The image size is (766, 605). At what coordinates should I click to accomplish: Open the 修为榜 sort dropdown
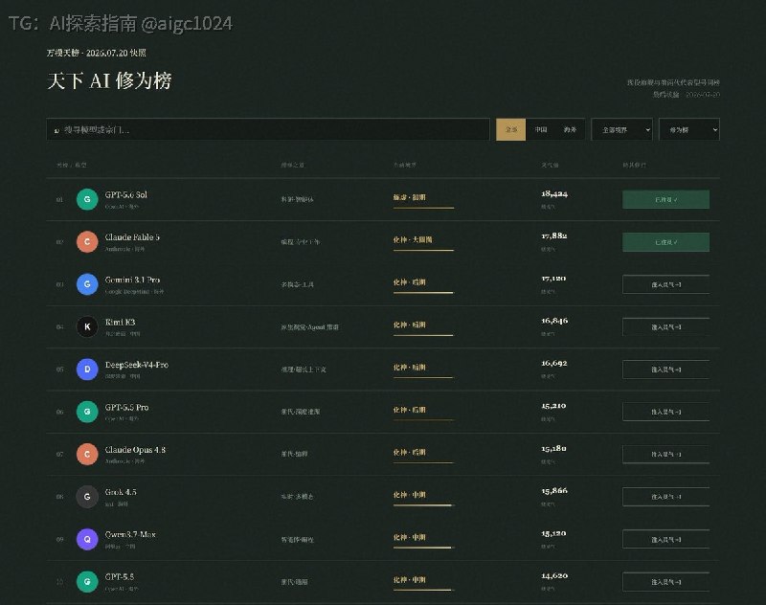[688, 129]
